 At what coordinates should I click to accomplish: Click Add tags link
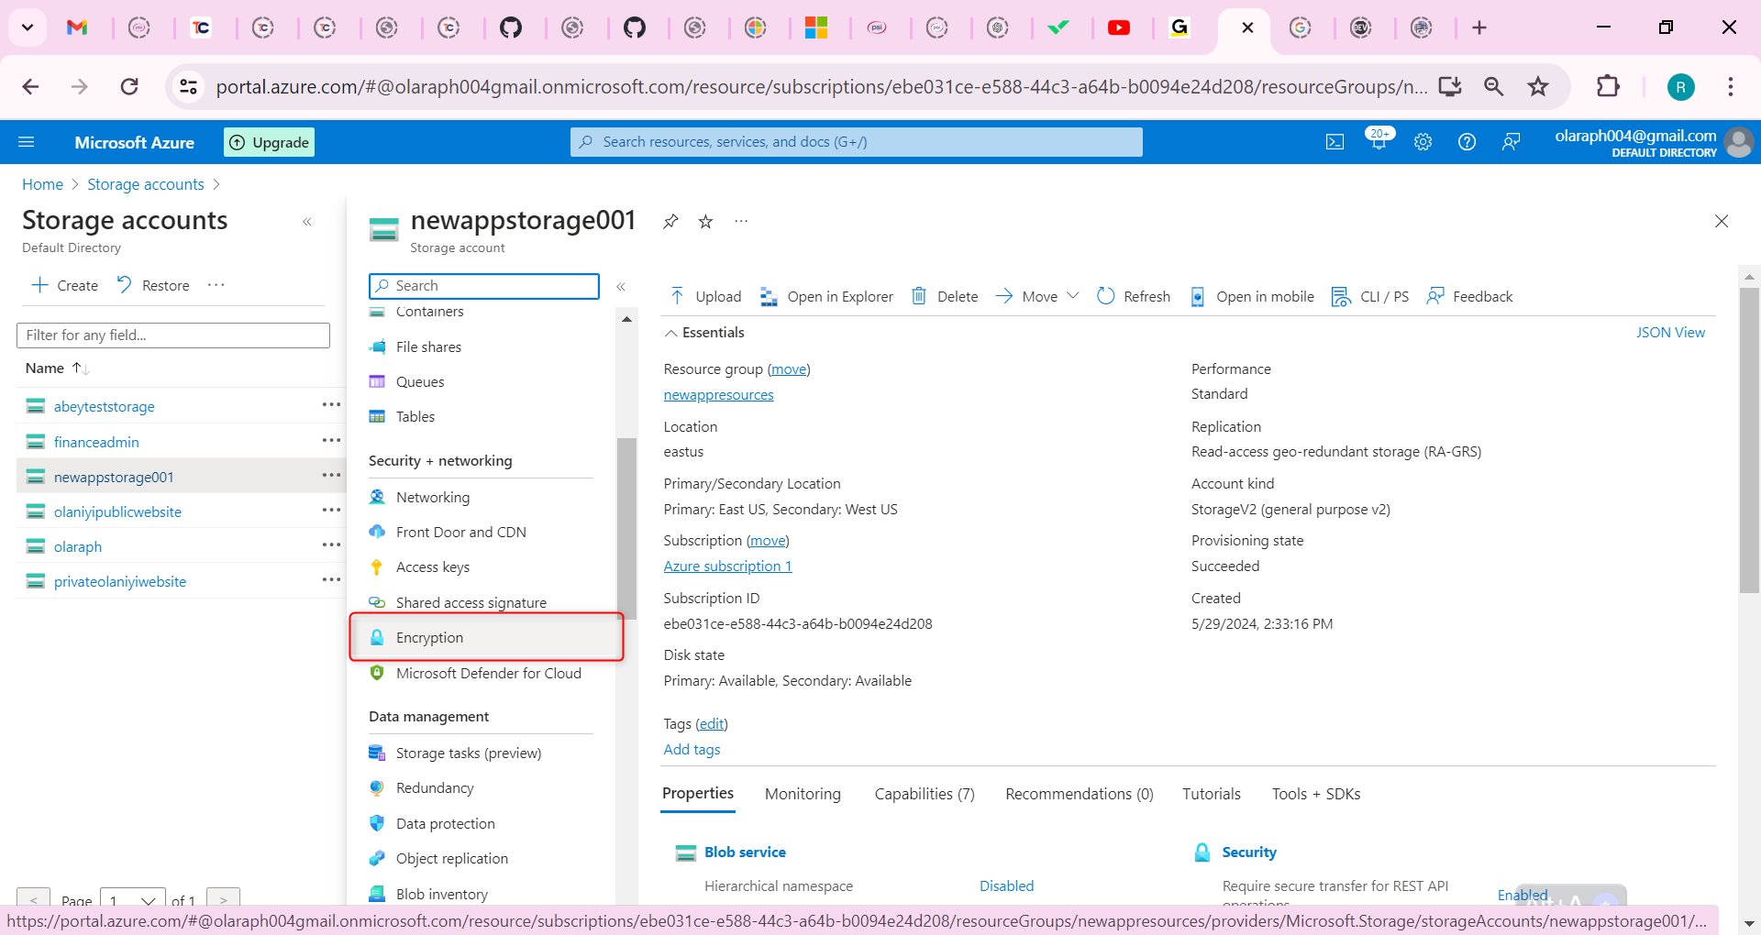pyautogui.click(x=692, y=750)
